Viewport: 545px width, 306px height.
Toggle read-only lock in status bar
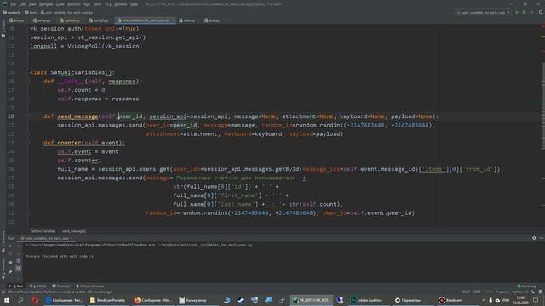(533, 292)
